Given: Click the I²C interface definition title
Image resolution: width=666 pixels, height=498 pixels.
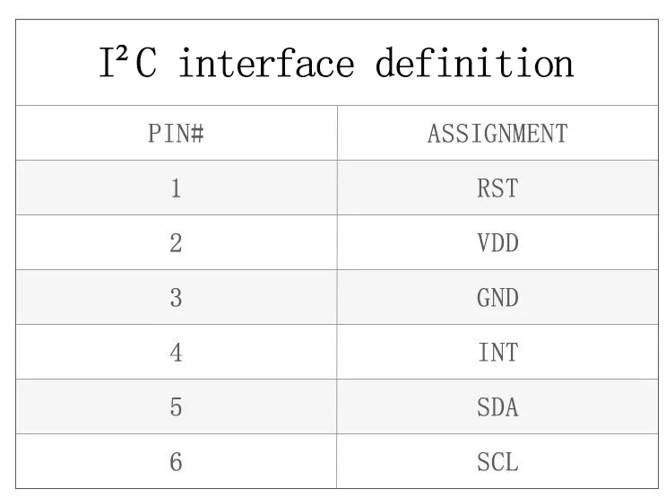Looking at the screenshot, I should pos(336,63).
